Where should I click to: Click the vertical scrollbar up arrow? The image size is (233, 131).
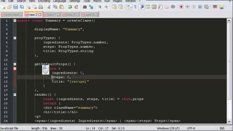[x=229, y=21]
